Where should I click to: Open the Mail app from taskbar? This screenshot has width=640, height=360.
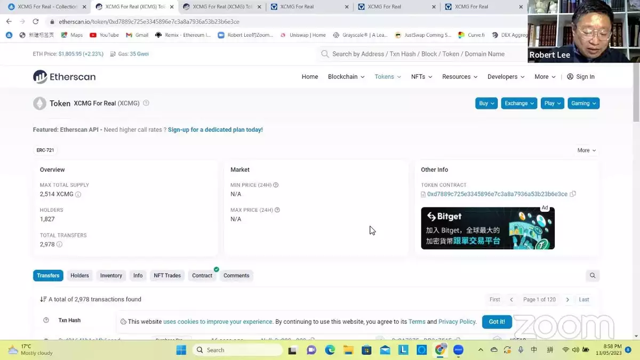[385, 350]
